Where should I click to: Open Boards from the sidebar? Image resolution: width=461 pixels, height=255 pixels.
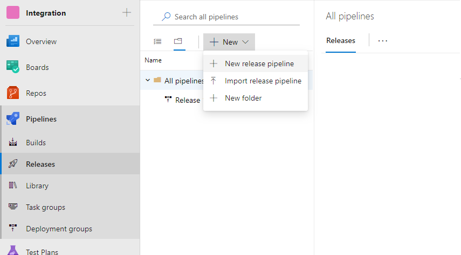pos(37,67)
